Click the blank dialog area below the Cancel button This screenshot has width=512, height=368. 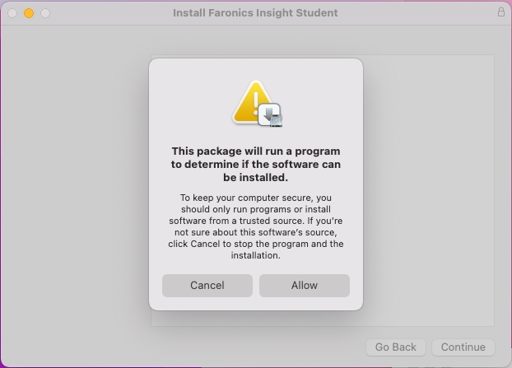click(207, 303)
